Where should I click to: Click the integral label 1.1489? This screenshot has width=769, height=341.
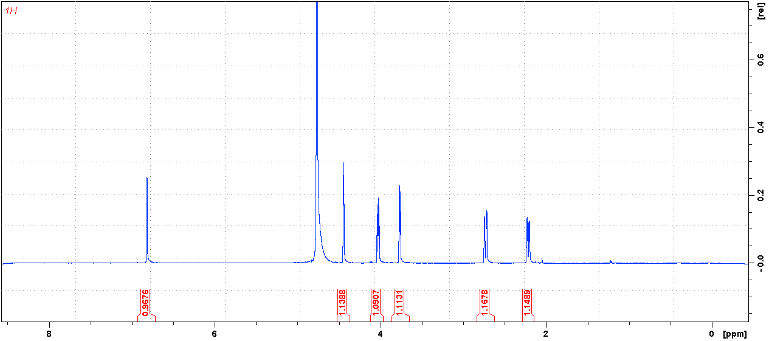point(528,303)
